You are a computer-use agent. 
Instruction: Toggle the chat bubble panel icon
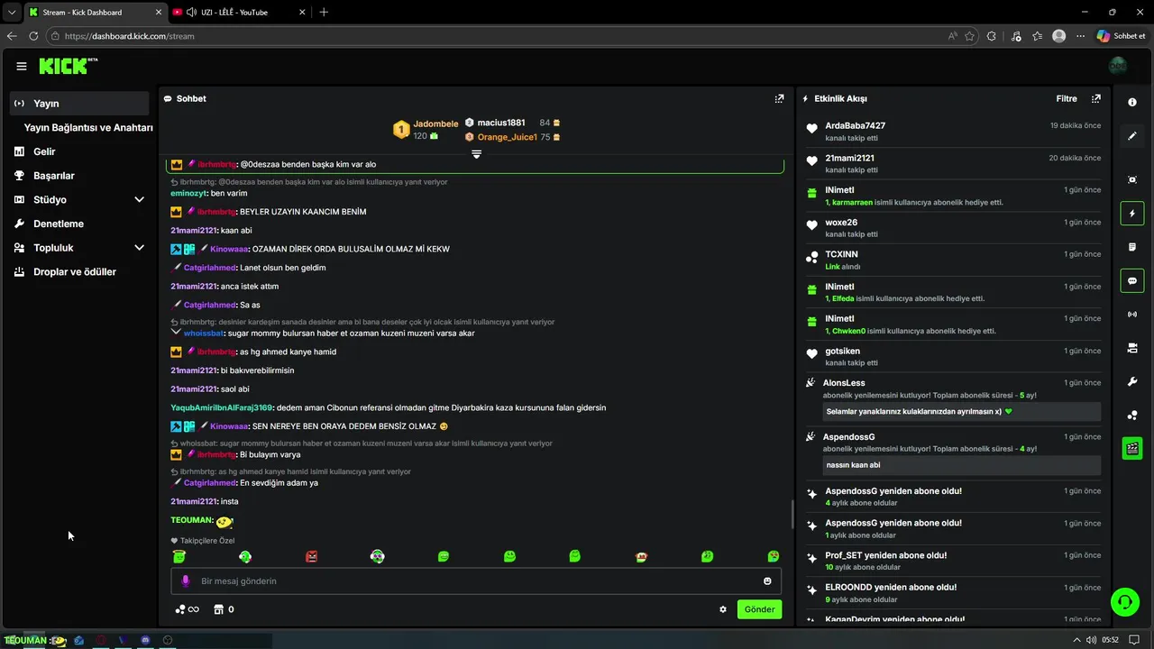pos(1132,280)
